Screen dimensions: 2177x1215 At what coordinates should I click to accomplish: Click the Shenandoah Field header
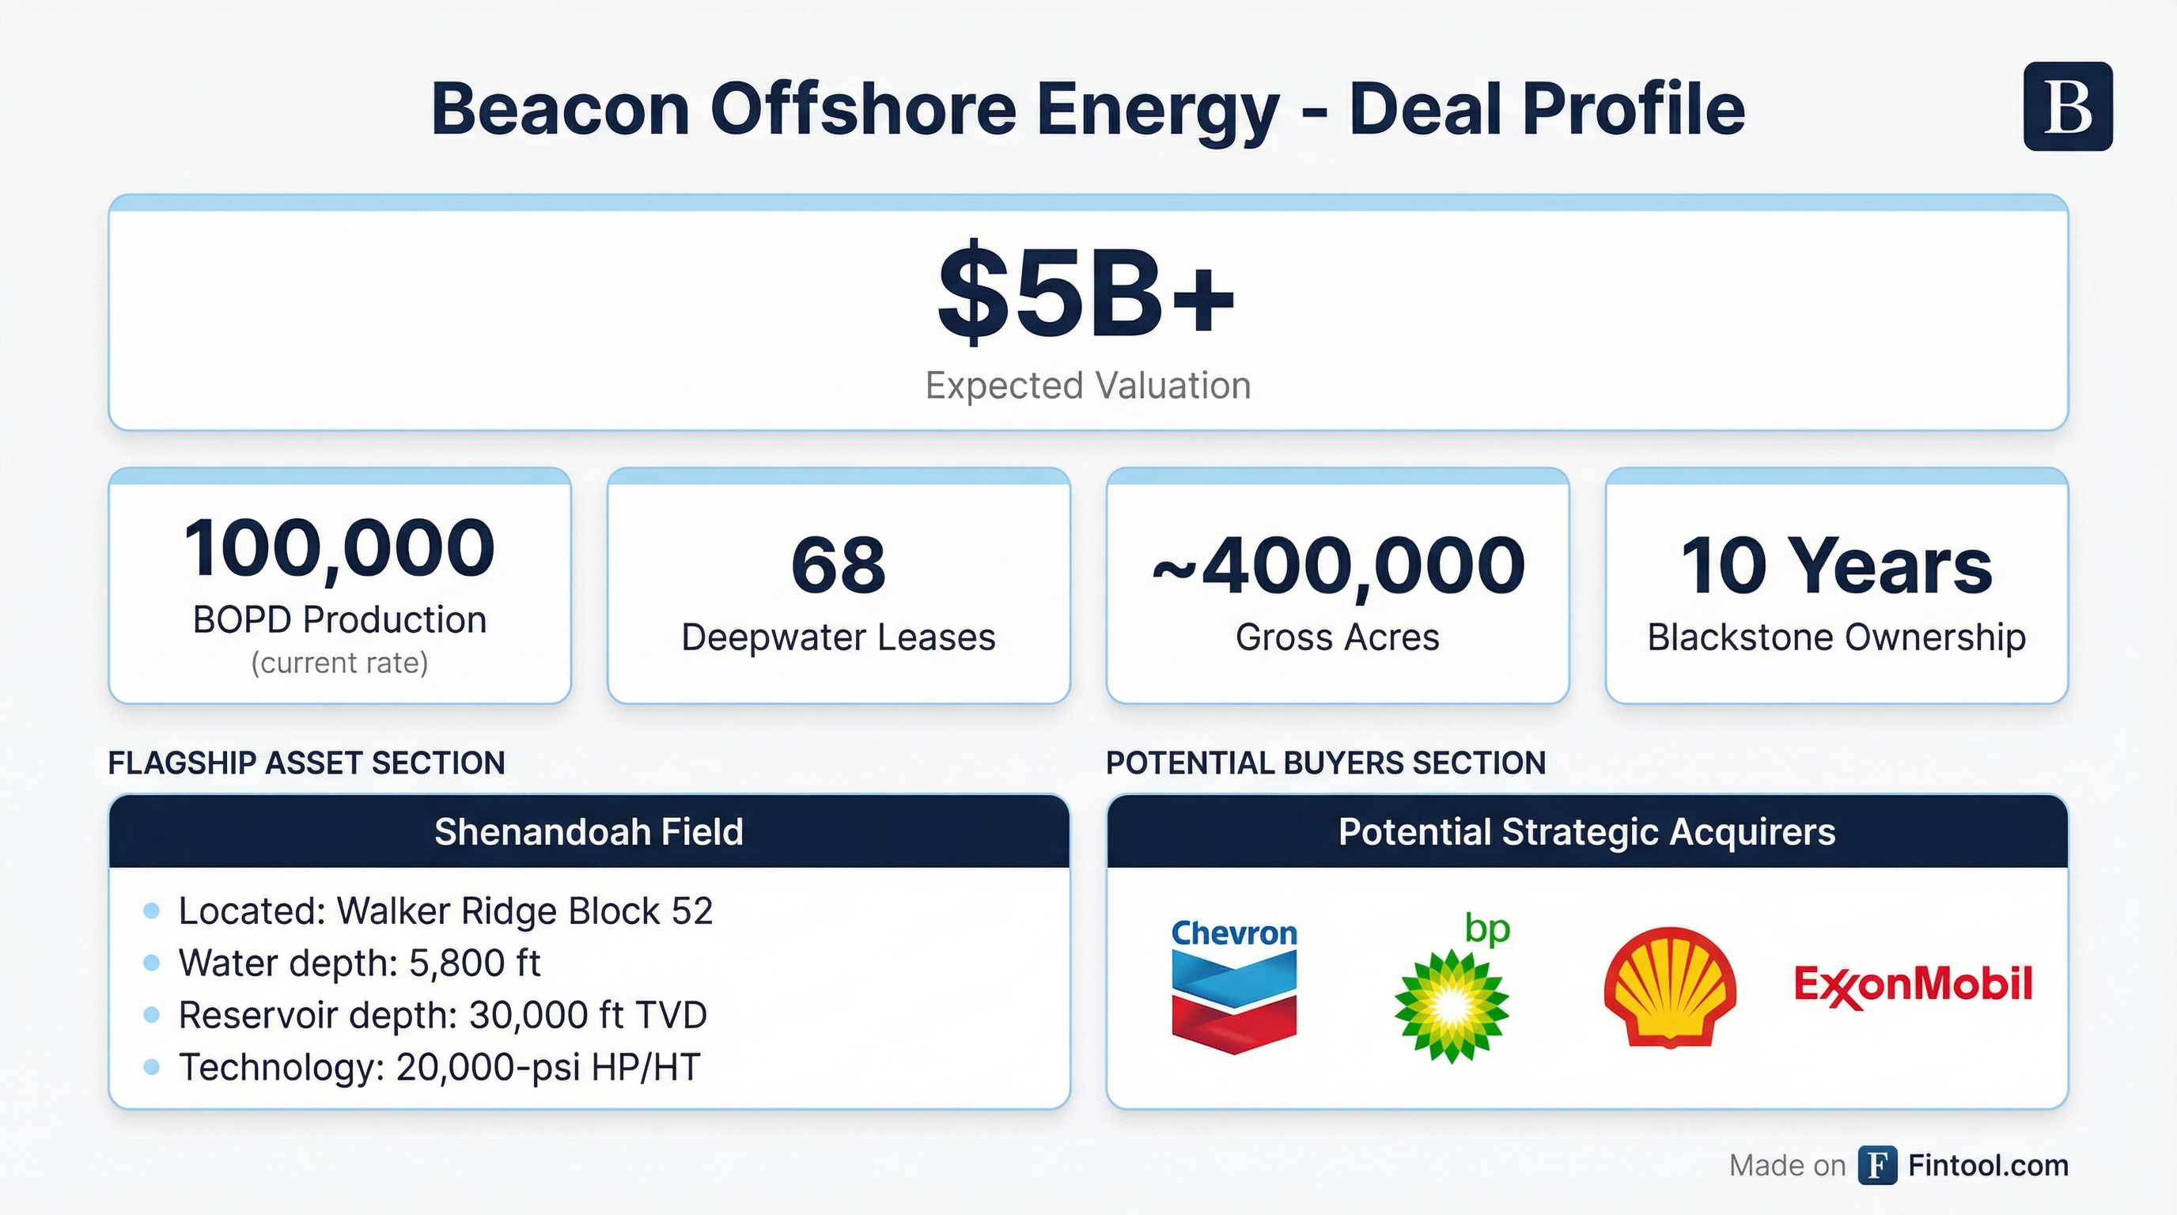pyautogui.click(x=589, y=832)
